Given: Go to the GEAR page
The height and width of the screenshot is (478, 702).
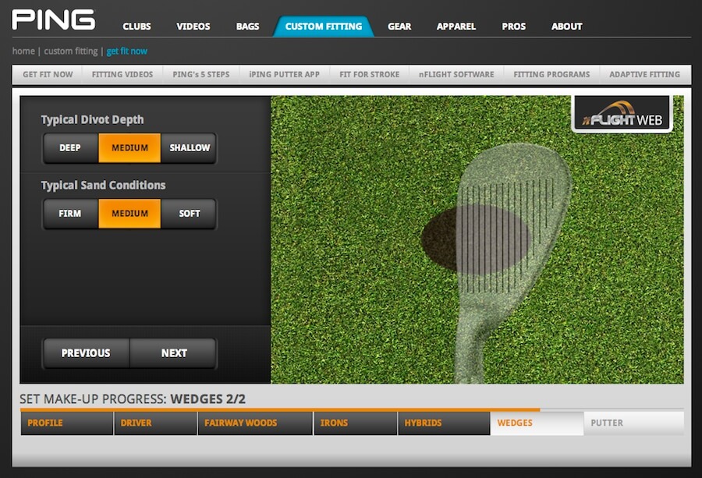Looking at the screenshot, I should 399,26.
